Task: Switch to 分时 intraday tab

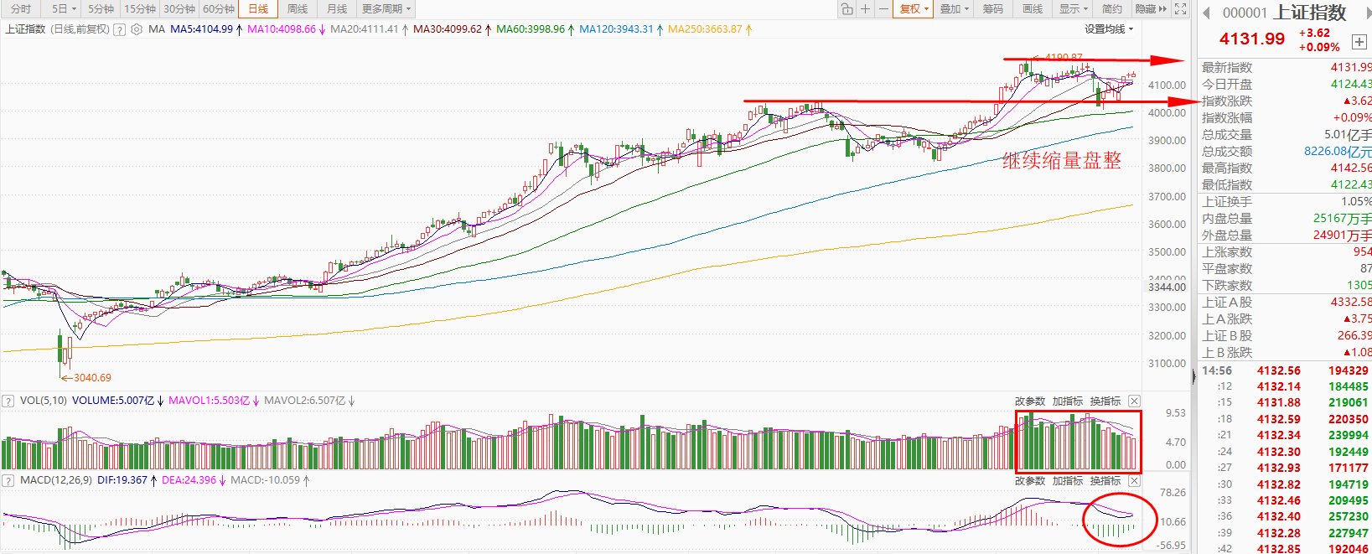Action: click(x=21, y=9)
